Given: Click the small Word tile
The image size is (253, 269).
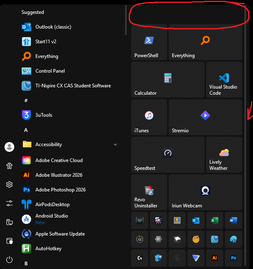Looking at the screenshot, I should tap(233, 220).
